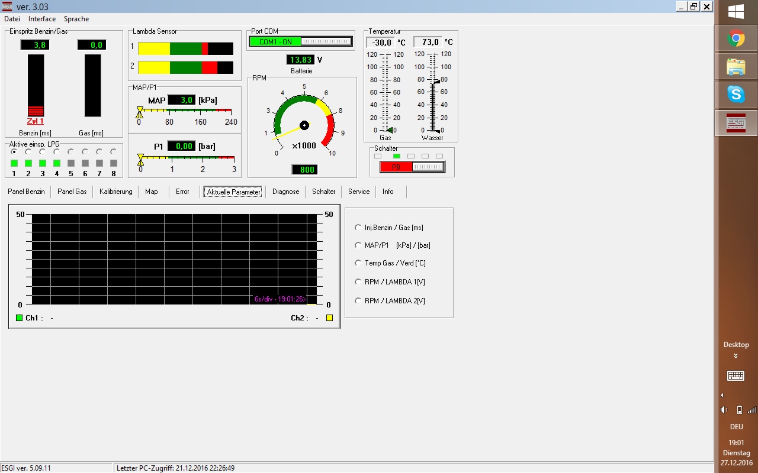The width and height of the screenshot is (758, 473).
Task: Open the Interface menu
Action: click(x=42, y=19)
